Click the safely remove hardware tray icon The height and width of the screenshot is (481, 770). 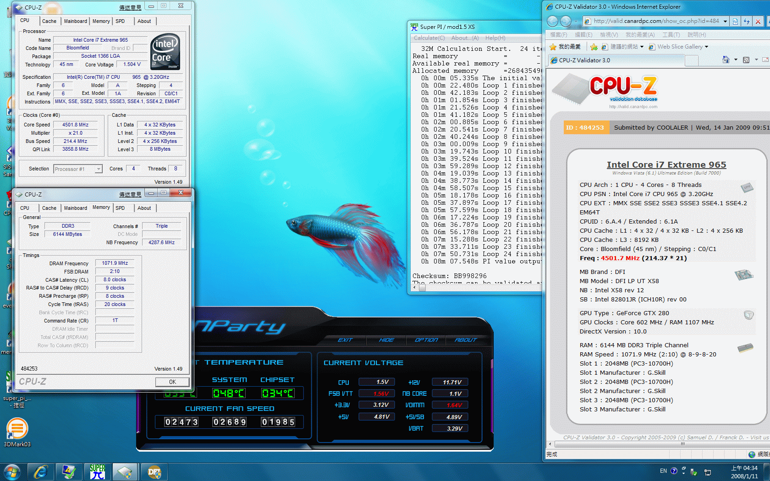click(x=693, y=472)
